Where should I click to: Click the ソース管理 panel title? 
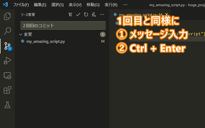28,15
